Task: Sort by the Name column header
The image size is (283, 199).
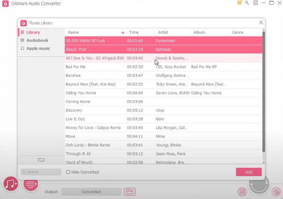Action: coord(73,32)
